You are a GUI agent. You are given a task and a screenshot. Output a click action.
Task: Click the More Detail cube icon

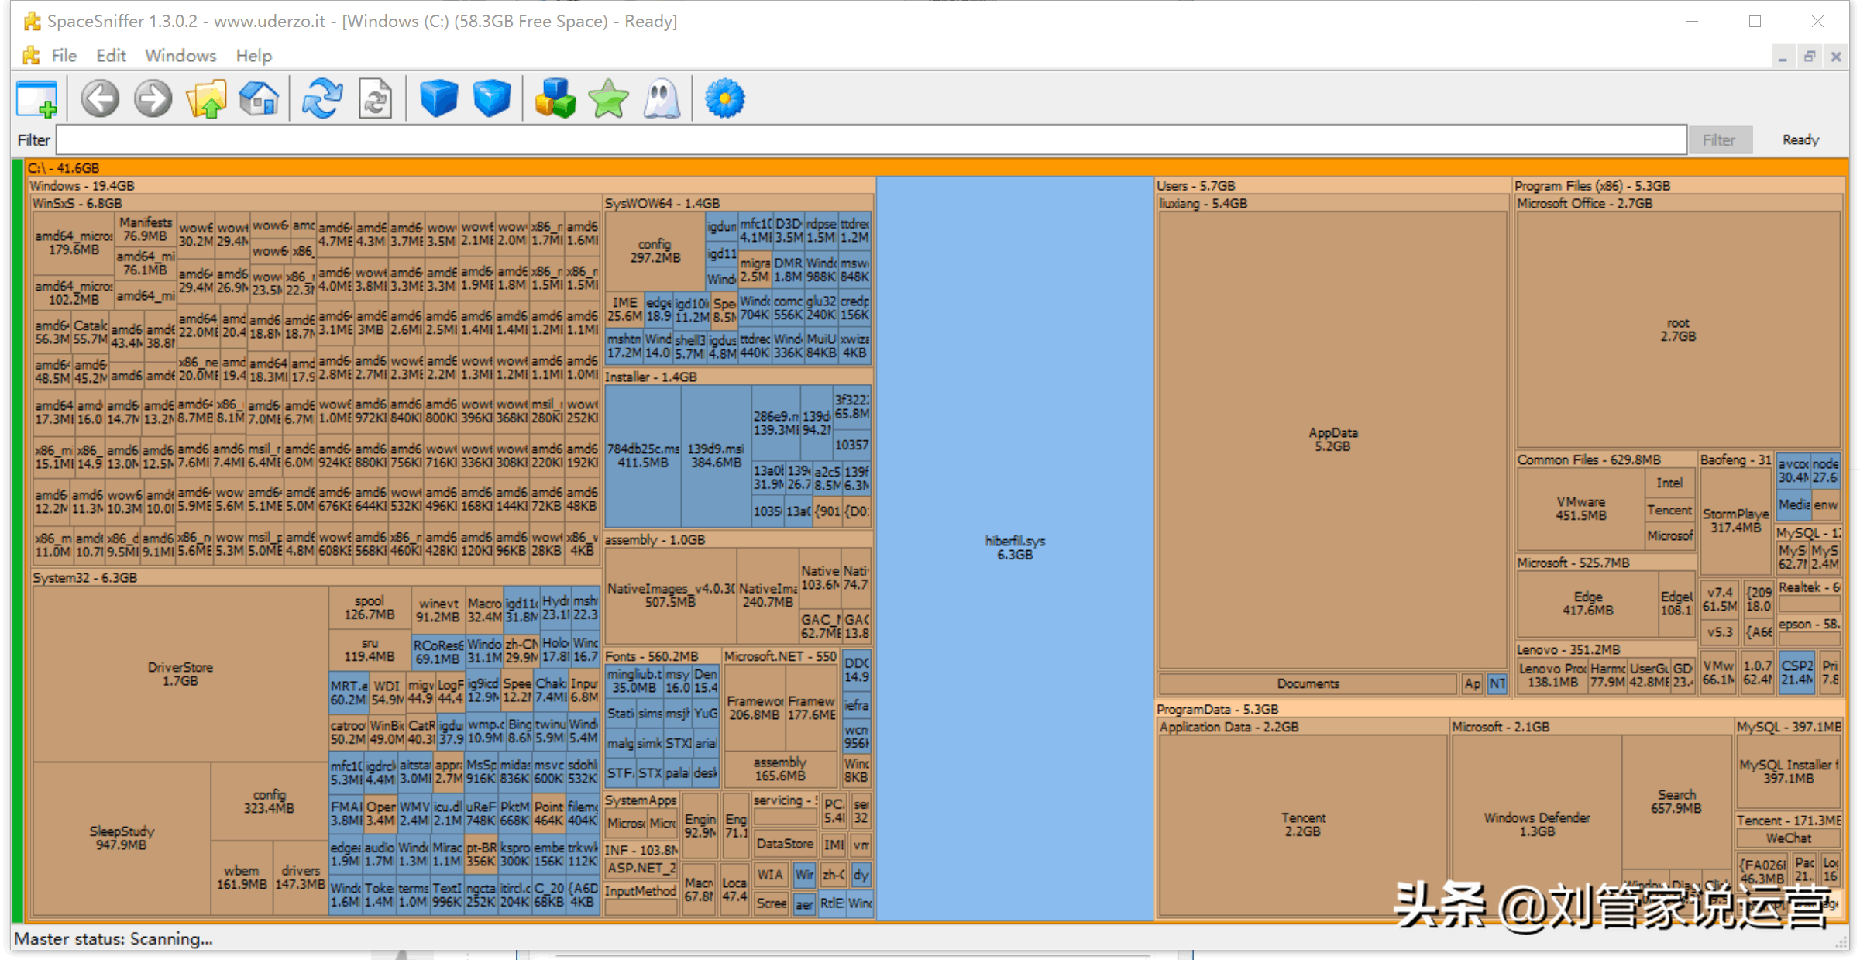[491, 99]
